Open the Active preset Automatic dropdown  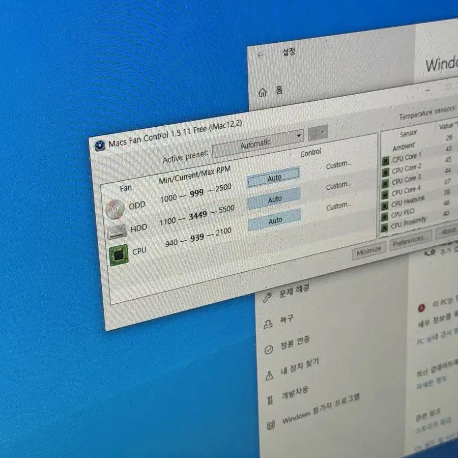pyautogui.click(x=258, y=144)
